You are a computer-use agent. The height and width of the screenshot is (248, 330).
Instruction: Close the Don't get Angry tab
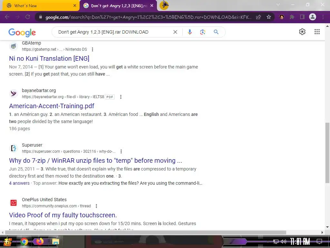click(x=152, y=6)
